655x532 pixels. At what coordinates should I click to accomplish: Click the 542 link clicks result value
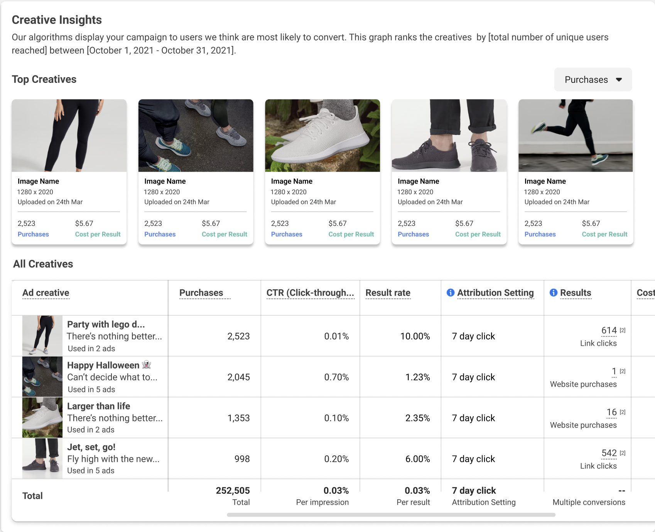(609, 453)
